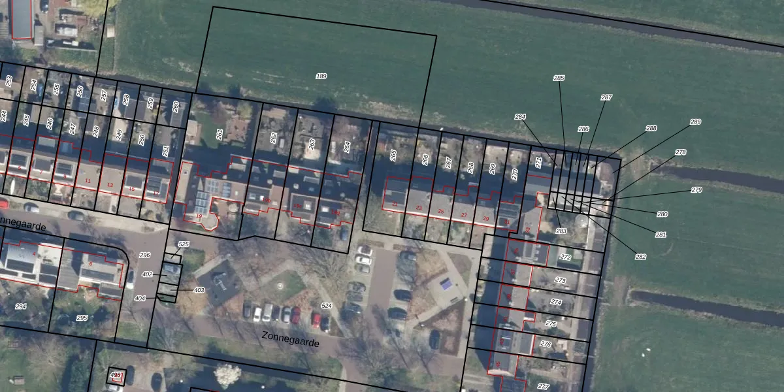This screenshot has height=392, width=784.
Task: Select parcel label 277
Action: (x=543, y=387)
